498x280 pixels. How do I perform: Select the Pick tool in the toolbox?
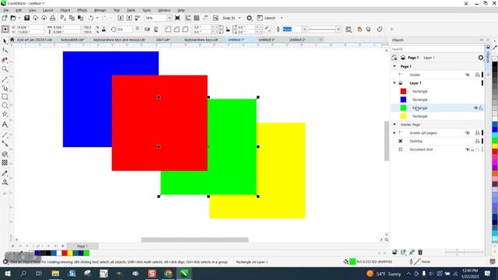(x=5, y=41)
